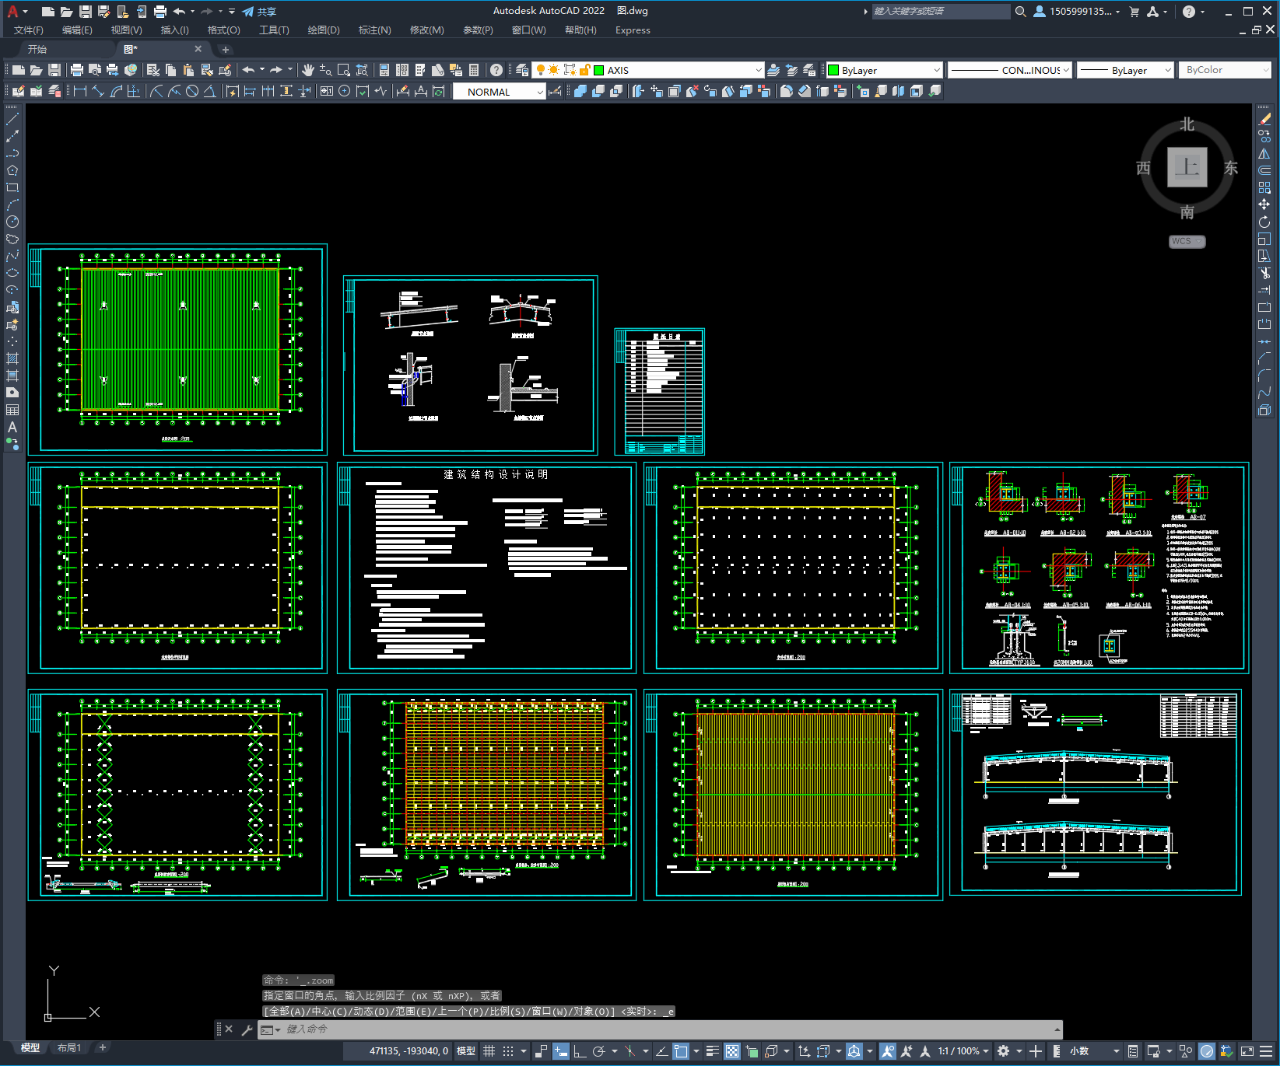Open the Hatch tool
This screenshot has width=1280, height=1066.
coord(12,358)
